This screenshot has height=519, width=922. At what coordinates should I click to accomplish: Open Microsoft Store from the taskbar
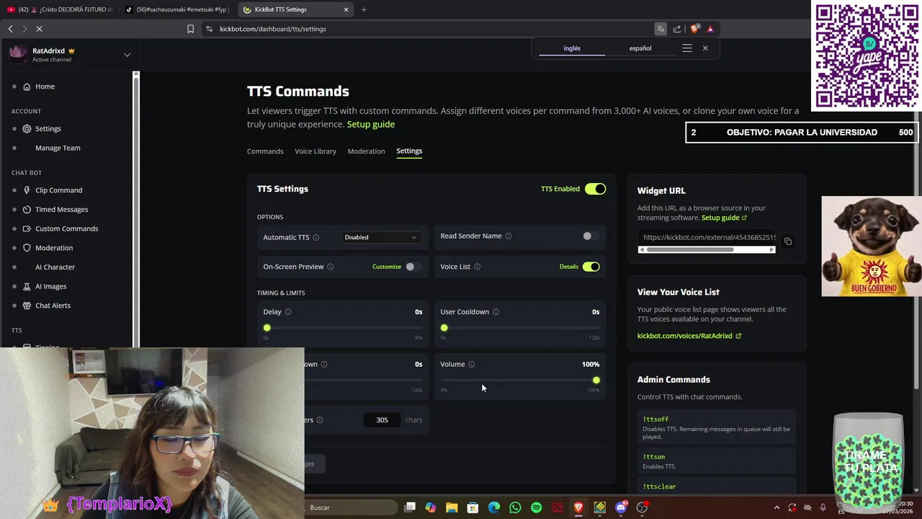[473, 507]
